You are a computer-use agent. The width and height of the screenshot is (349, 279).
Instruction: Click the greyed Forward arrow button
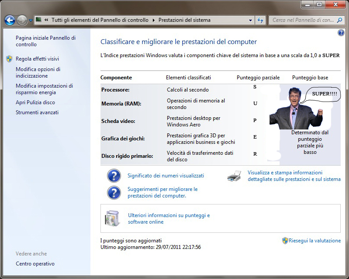(x=22, y=20)
